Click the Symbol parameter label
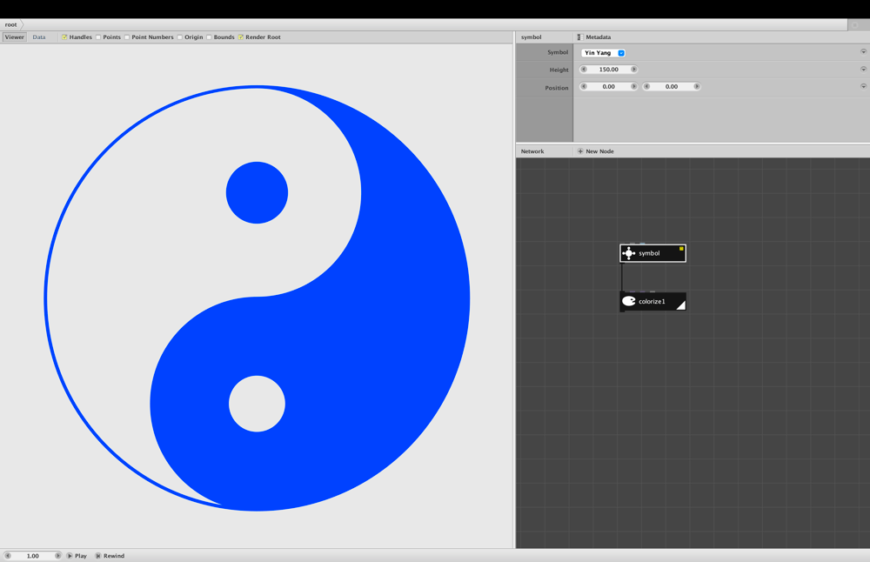The width and height of the screenshot is (870, 562). (x=558, y=52)
